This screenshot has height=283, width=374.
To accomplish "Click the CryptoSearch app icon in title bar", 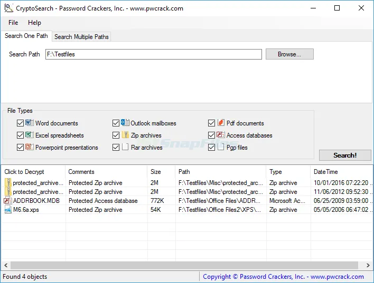I will point(8,8).
